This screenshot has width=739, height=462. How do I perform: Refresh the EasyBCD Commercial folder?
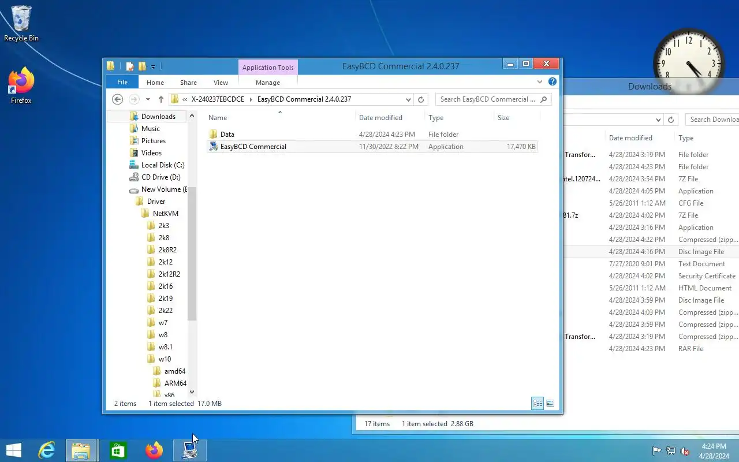tap(421, 99)
